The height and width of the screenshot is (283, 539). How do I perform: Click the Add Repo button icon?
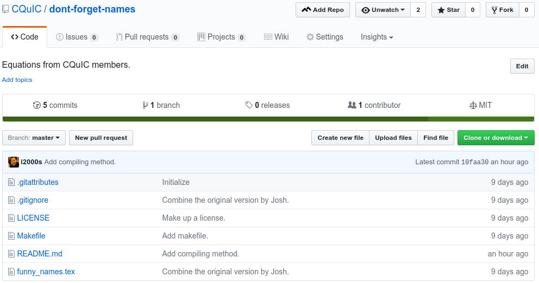pos(306,10)
